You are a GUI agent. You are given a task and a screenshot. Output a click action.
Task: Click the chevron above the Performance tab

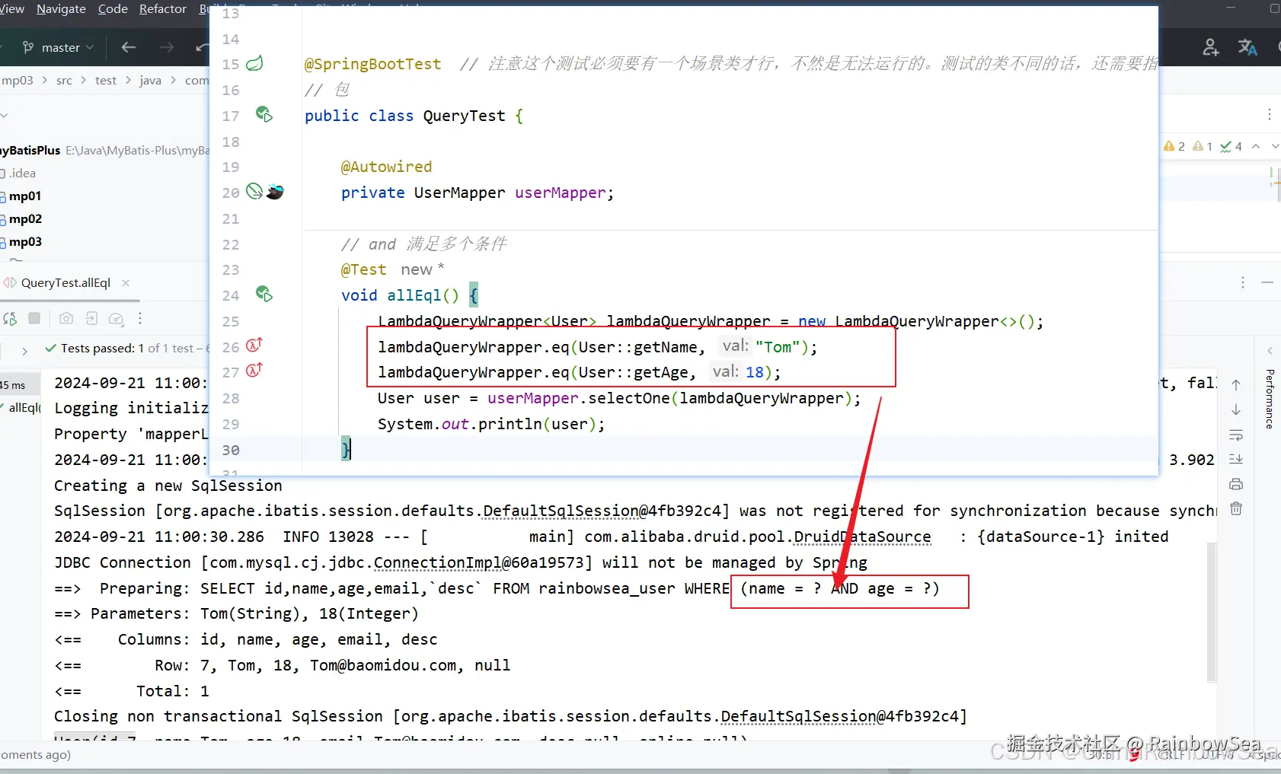point(1270,351)
